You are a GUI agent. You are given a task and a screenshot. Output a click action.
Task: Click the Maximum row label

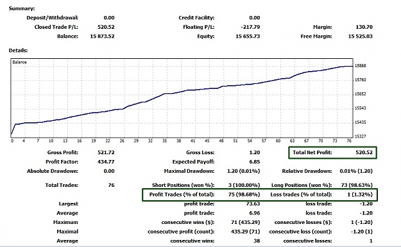point(65,222)
